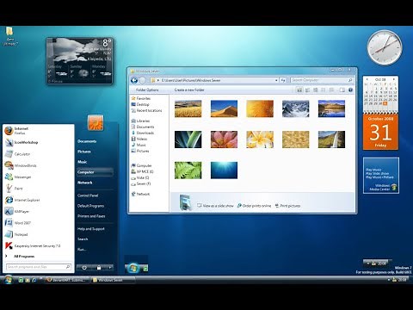Screen dimensions: 413x310
Task: Click Print pictures in the details pane
Action: coord(287,206)
